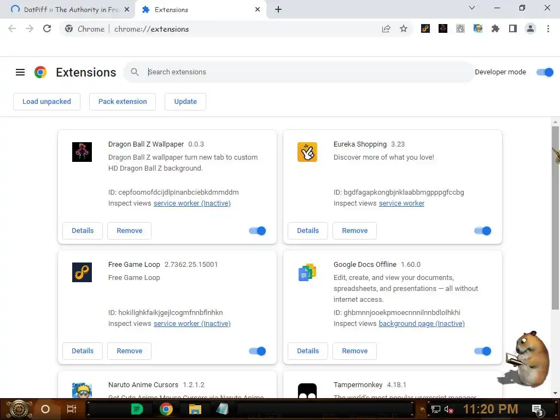Disable the Dragon Ball Z Wallpaper extension
Screen dimensions: 560x420
(x=258, y=231)
